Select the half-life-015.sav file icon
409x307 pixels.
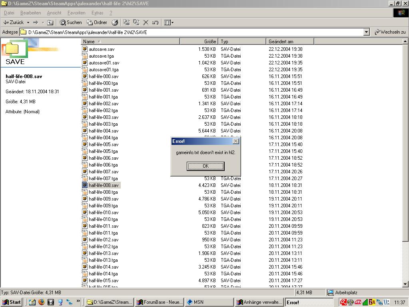[x=84, y=280]
